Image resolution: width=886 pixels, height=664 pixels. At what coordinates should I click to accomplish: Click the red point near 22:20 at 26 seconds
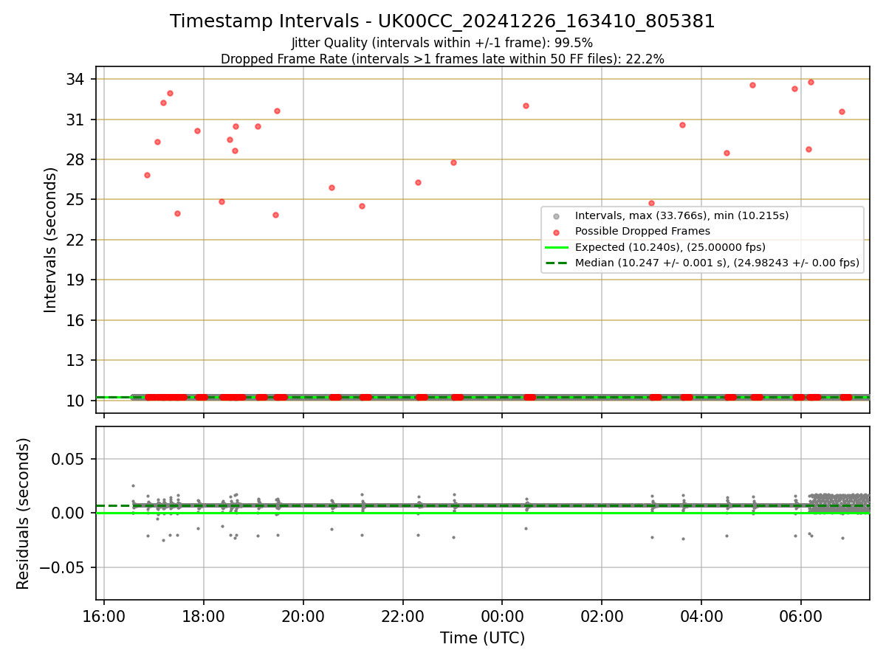coord(418,182)
